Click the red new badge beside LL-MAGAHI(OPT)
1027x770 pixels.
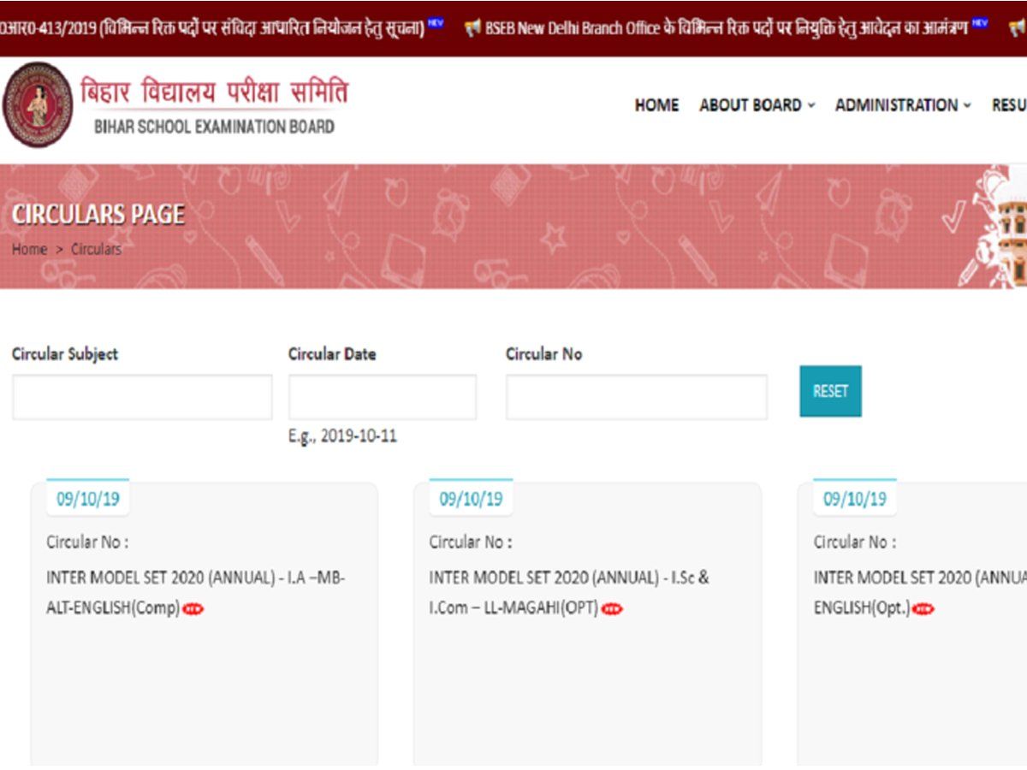tap(612, 609)
